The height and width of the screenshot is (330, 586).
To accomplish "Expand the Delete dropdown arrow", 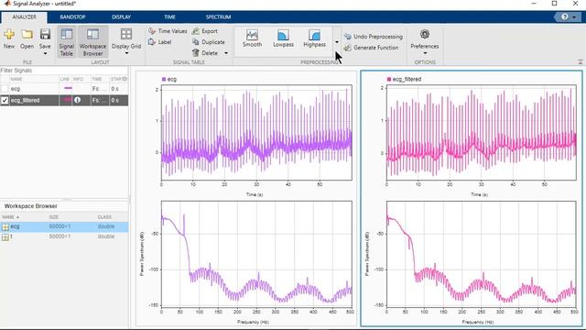I will tap(226, 53).
